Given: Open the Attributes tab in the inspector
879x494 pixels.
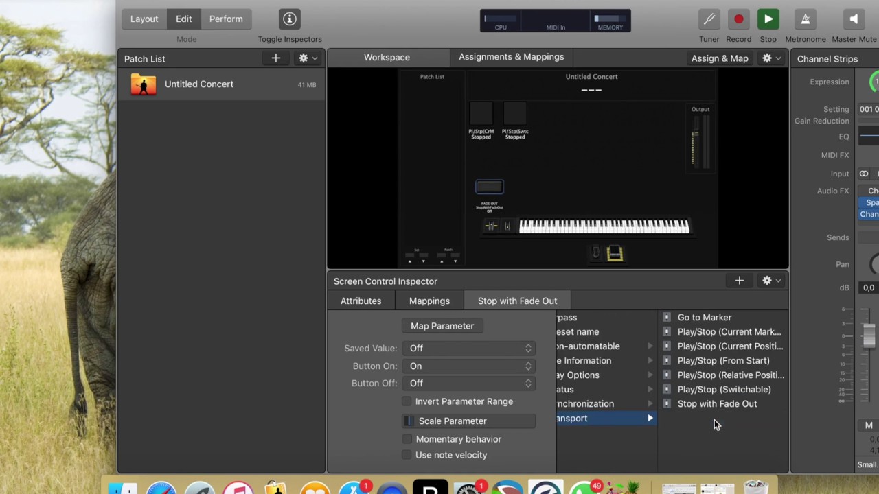Looking at the screenshot, I should [361, 301].
